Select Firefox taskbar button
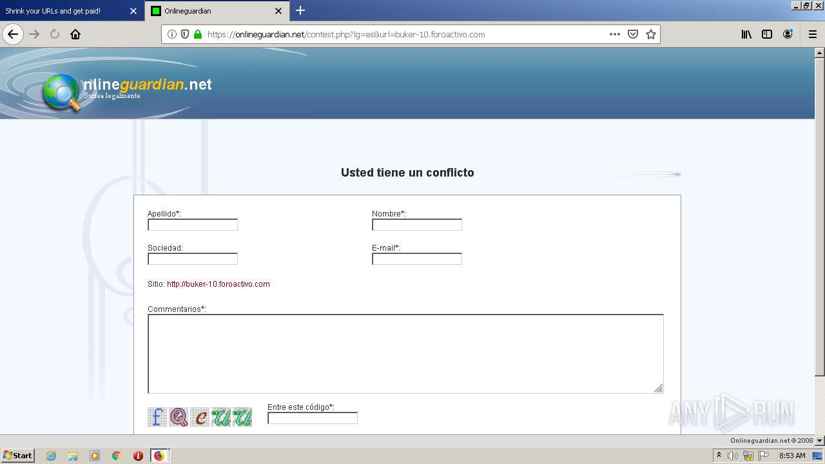The width and height of the screenshot is (825, 464). 160,456
